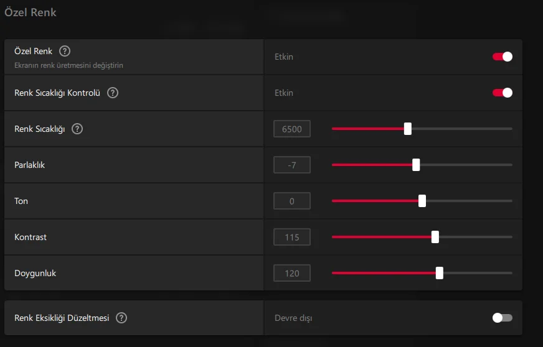Turn off Renk Sıcaklığı Kontrolü switch

tap(502, 93)
